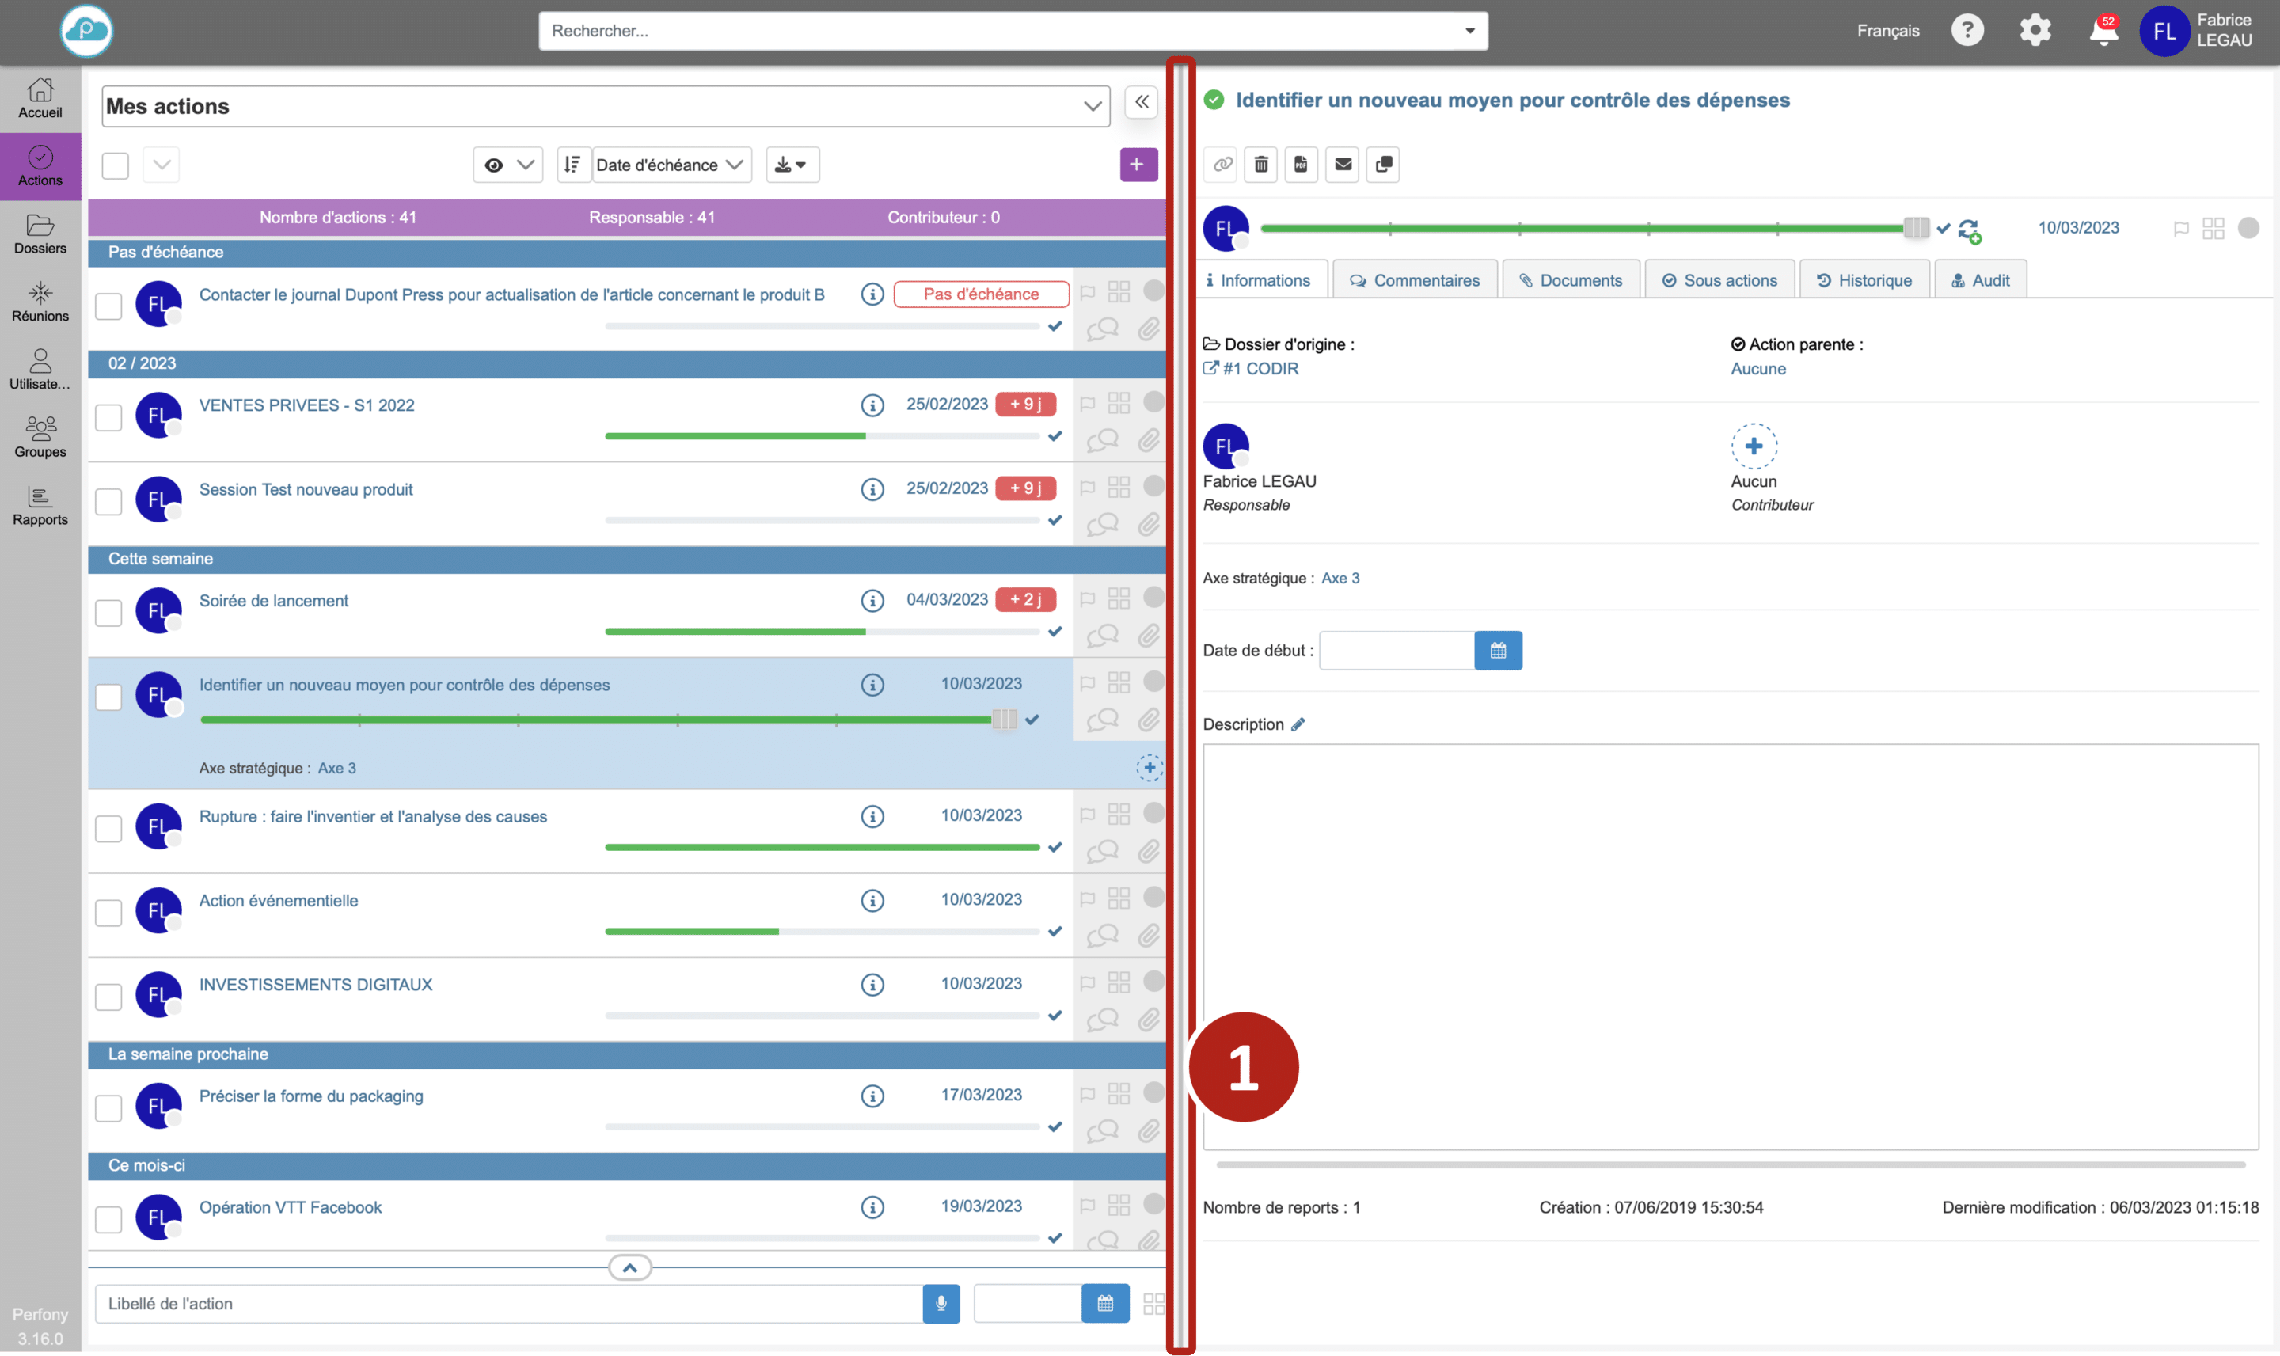
Task: Open the Date d'échéance sort dropdown
Action: (670, 165)
